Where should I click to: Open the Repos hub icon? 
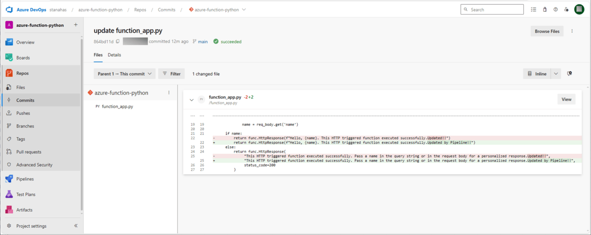coord(9,73)
